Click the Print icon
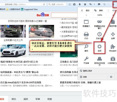The width and height of the screenshot is (117, 102). click(x=86, y=34)
